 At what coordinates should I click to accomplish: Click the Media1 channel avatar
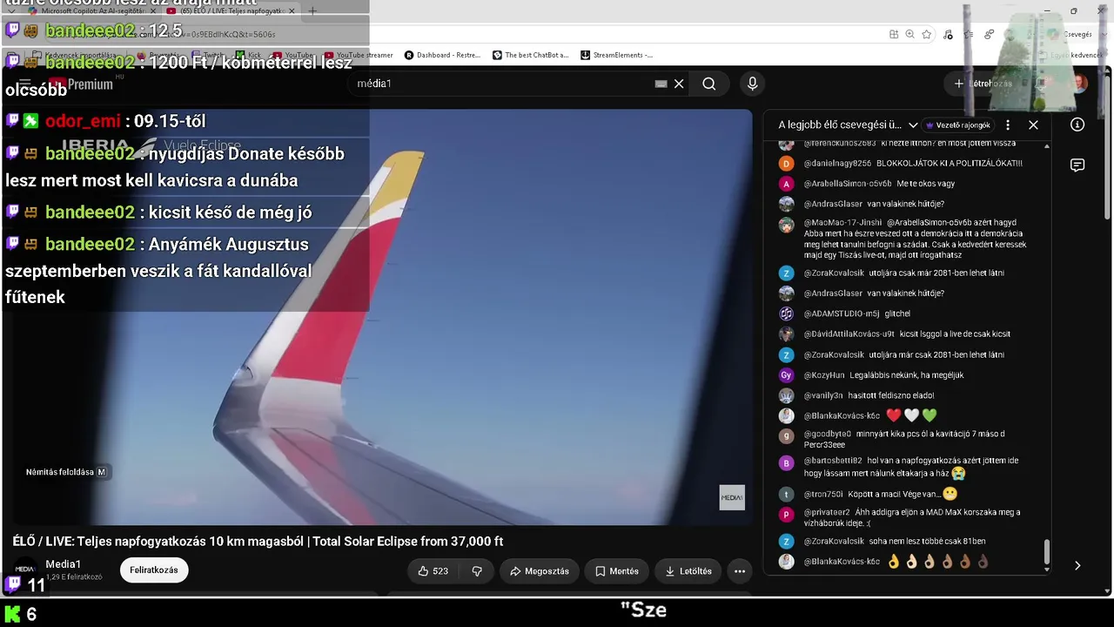tap(24, 570)
